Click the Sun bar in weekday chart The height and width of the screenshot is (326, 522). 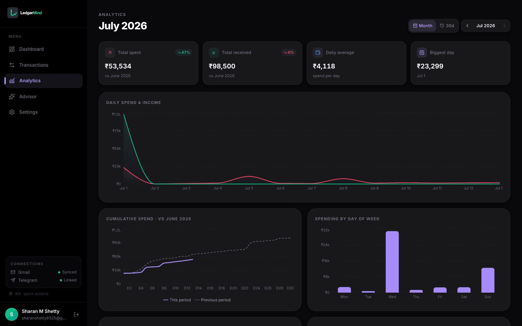pos(488,280)
